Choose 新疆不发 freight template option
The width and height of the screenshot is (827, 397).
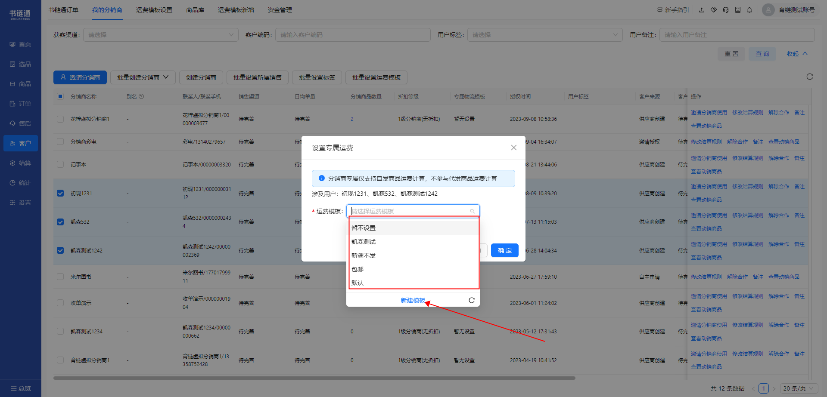click(413, 255)
